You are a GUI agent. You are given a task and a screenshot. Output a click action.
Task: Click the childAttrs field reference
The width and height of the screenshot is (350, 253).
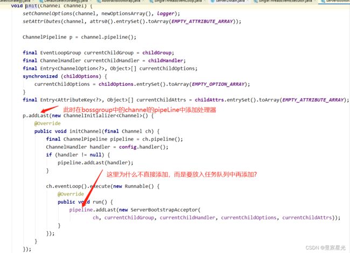pyautogui.click(x=209, y=100)
